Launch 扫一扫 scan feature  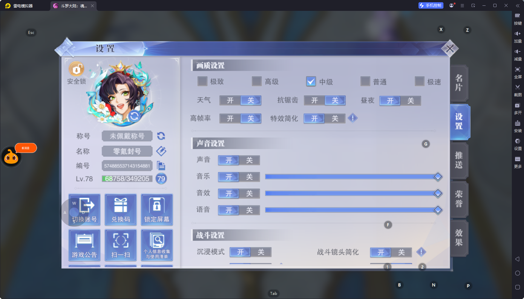(121, 245)
